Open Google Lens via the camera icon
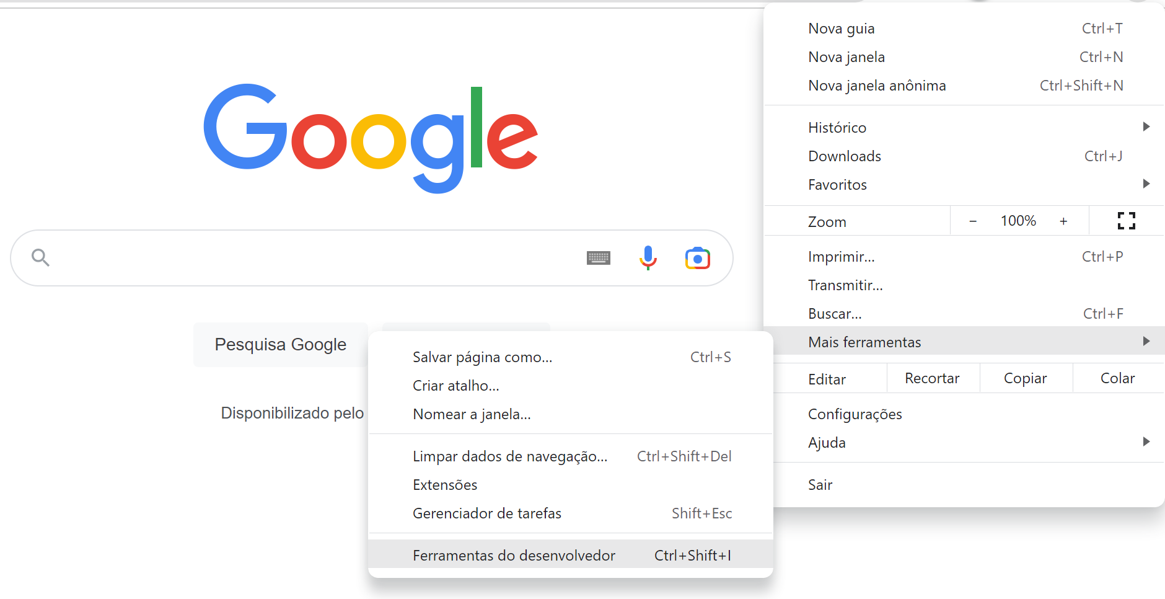Screen dimensions: 1165x599 [x=698, y=258]
